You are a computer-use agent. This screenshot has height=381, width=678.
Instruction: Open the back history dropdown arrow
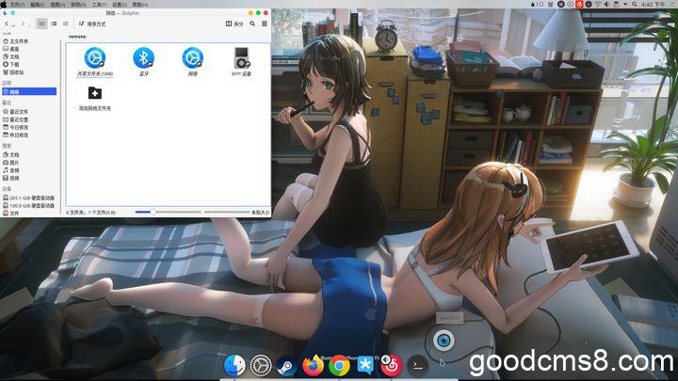pos(13,24)
